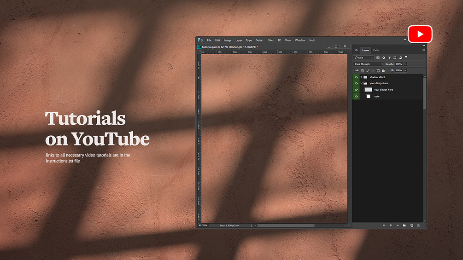
Task: Click the trash delete icon at panel bottom
Action: point(418,225)
